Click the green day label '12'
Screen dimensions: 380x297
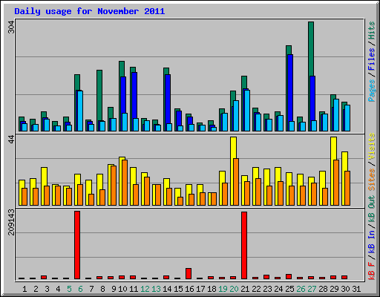click(x=145, y=289)
